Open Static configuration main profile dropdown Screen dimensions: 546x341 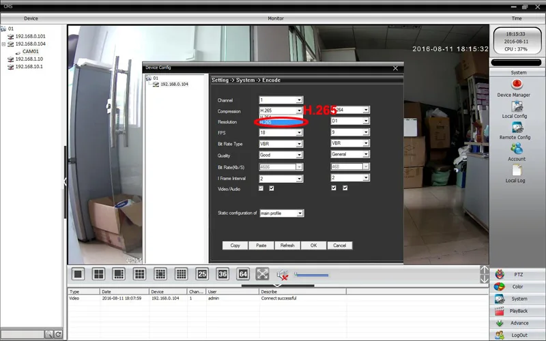(282, 213)
